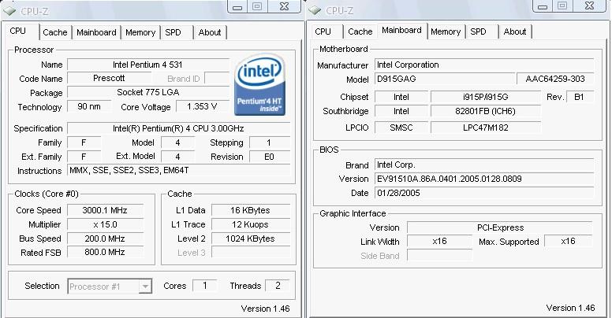Screen dimensions: 612x318
Task: Click 'Version 1.46' text in right window
Action: click(571, 308)
